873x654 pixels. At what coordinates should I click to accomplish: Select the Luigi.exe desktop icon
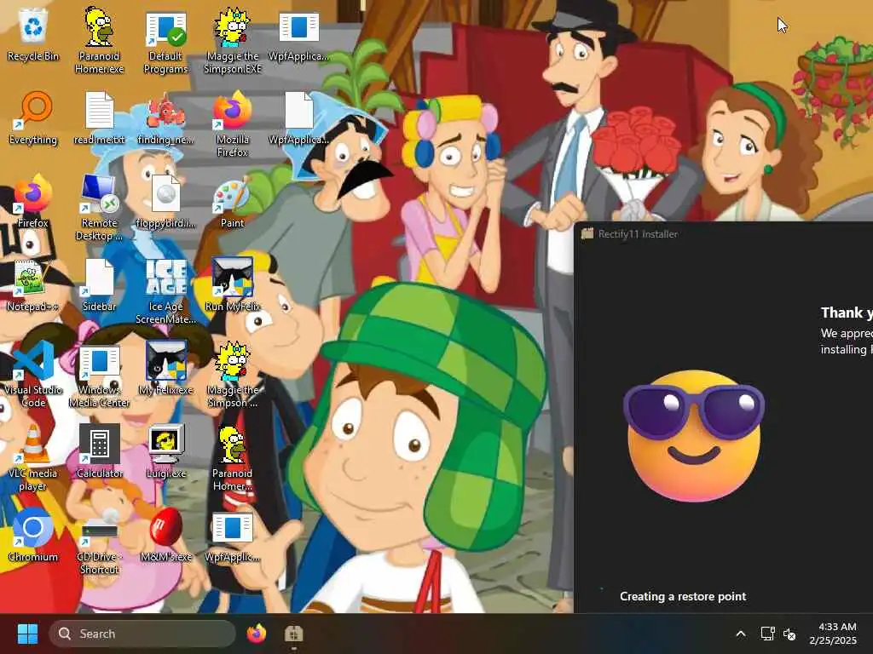pyautogui.click(x=166, y=451)
